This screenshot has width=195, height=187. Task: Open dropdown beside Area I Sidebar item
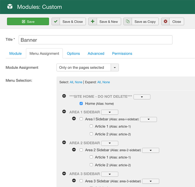pos(148,119)
